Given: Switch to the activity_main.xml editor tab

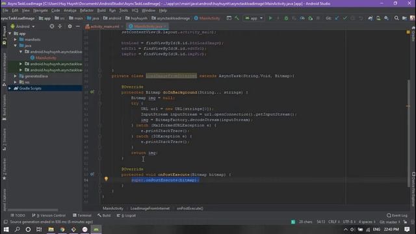Looking at the screenshot, I should 105,27.
